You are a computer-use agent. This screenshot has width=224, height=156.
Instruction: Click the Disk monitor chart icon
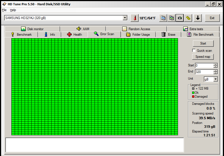click(x=23, y=29)
